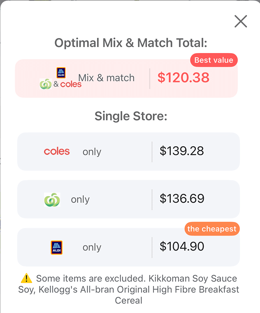Tap the Coles logo in Mix & match row

pos(71,84)
